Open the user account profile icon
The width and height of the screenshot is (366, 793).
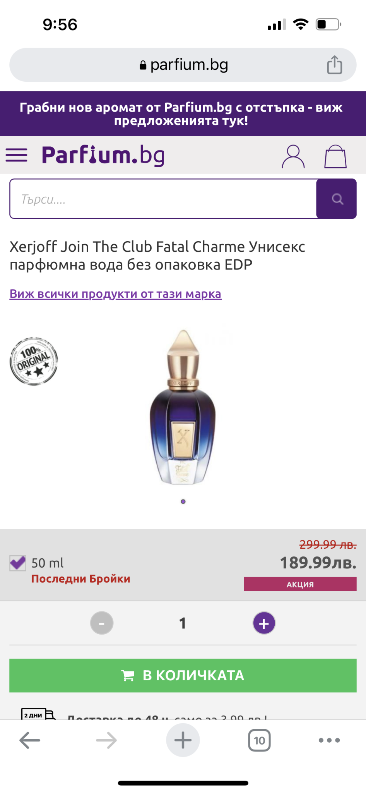pos(293,156)
